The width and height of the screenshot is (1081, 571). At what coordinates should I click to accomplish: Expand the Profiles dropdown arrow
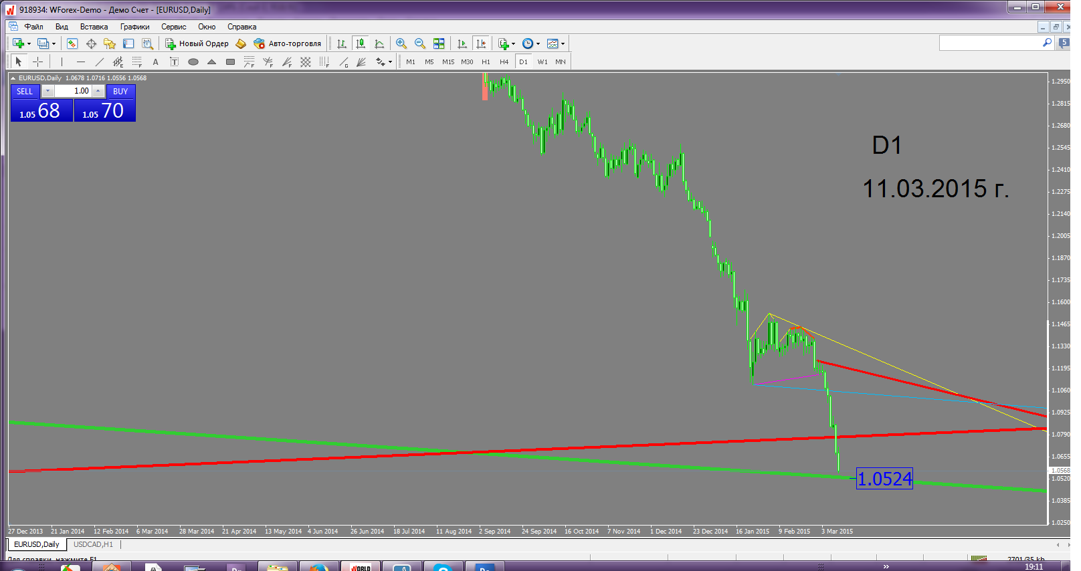click(54, 44)
